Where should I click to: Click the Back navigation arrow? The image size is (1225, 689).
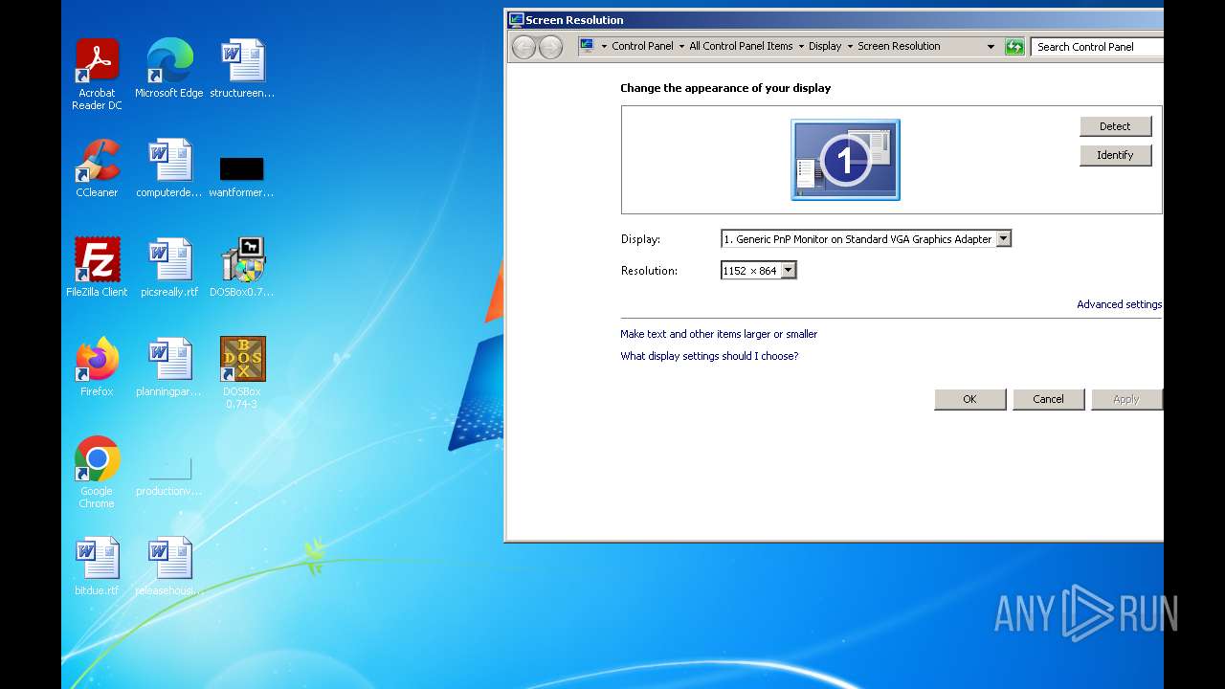point(523,47)
